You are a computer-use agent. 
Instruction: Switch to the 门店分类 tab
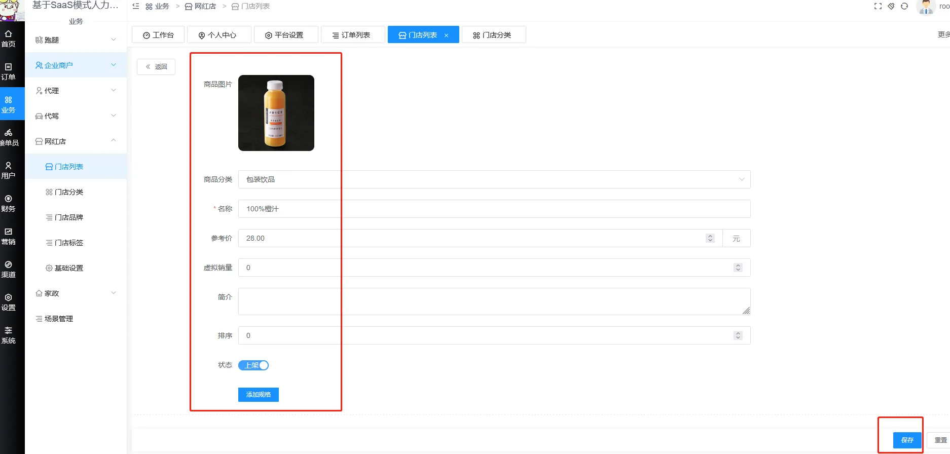pyautogui.click(x=493, y=35)
